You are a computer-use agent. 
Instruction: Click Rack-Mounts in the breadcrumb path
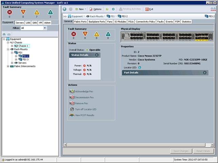[95, 16]
